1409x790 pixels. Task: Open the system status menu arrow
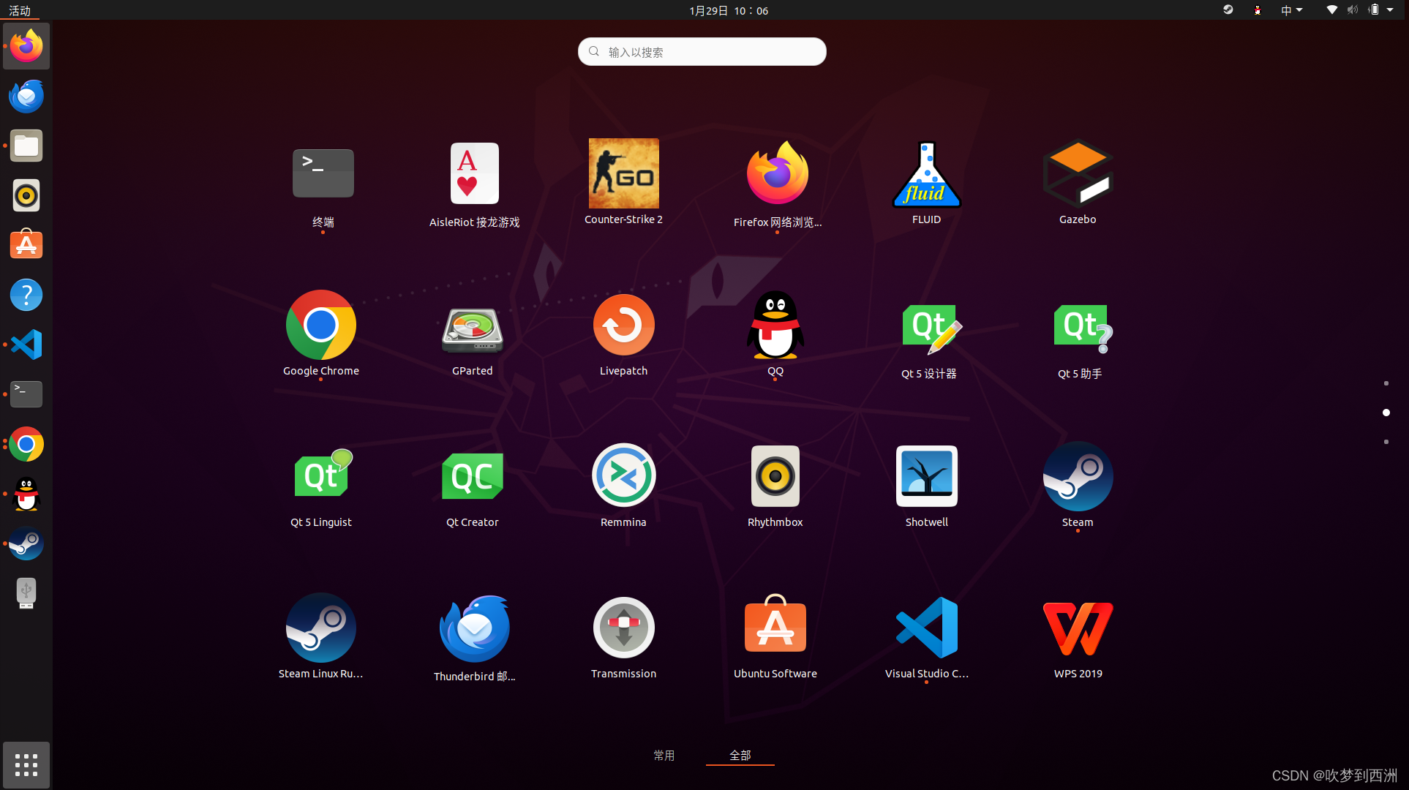pyautogui.click(x=1390, y=10)
